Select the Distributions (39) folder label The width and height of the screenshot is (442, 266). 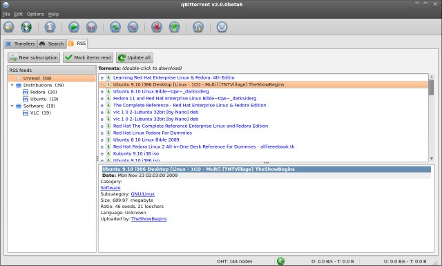pos(44,85)
